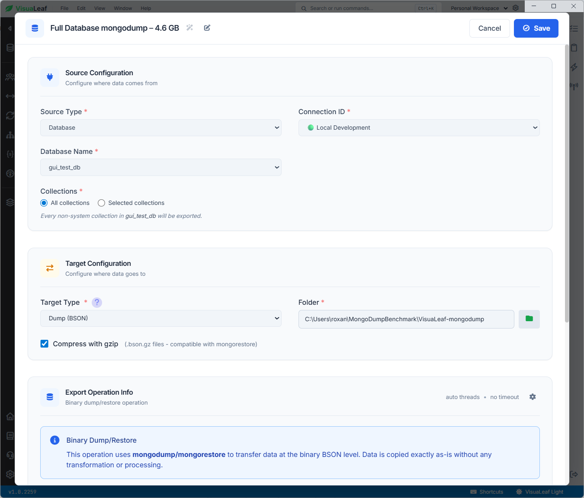Click the settings gear at sidebar bottom
The height and width of the screenshot is (498, 584).
tap(10, 474)
